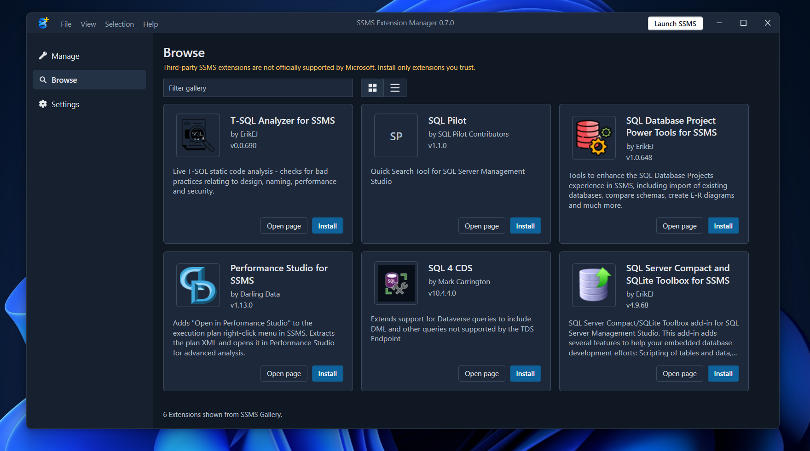Click the wrench icon next to Manage
This screenshot has width=810, height=451.
43,56
